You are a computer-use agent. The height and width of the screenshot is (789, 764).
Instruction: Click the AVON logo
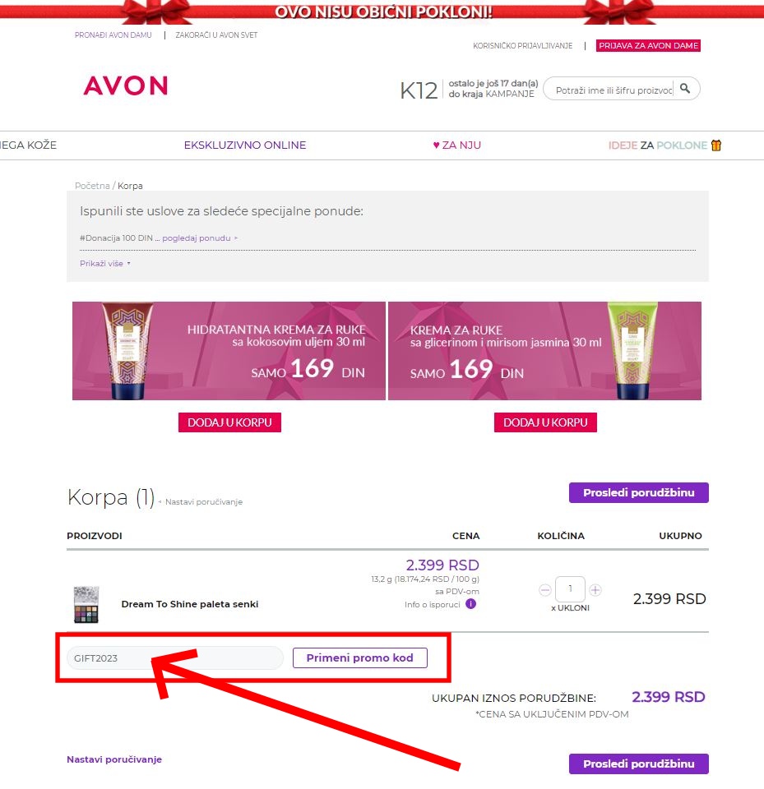click(125, 85)
